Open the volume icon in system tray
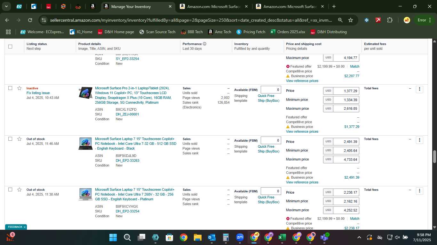This screenshot has width=437, height=245. [397, 237]
